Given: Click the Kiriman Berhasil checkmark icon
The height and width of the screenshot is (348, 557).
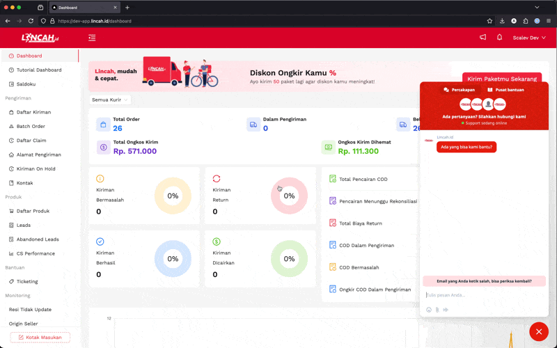Looking at the screenshot, I should pos(100,242).
